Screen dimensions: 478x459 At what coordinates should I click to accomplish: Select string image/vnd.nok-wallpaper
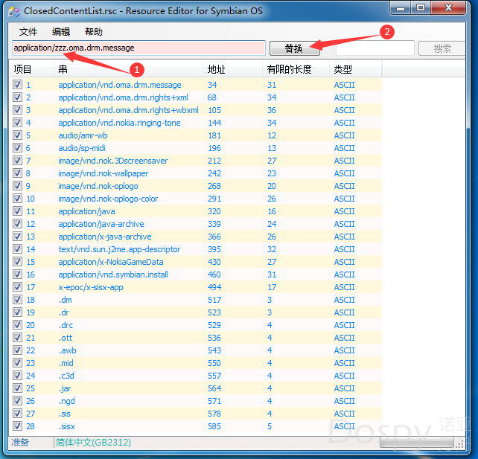(x=103, y=173)
